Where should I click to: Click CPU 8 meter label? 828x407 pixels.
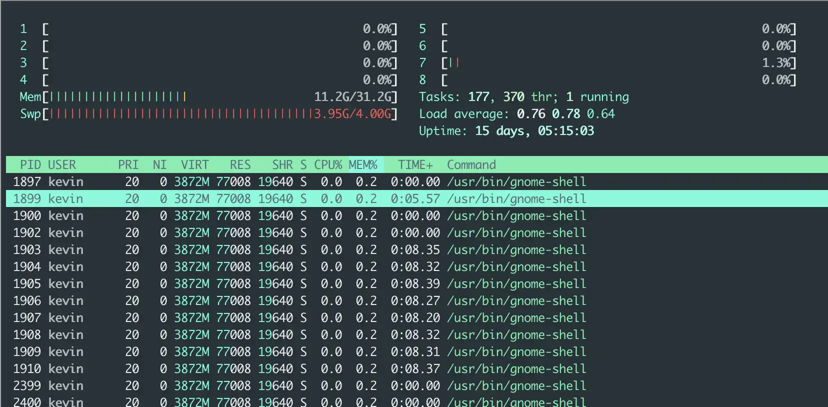coord(422,80)
